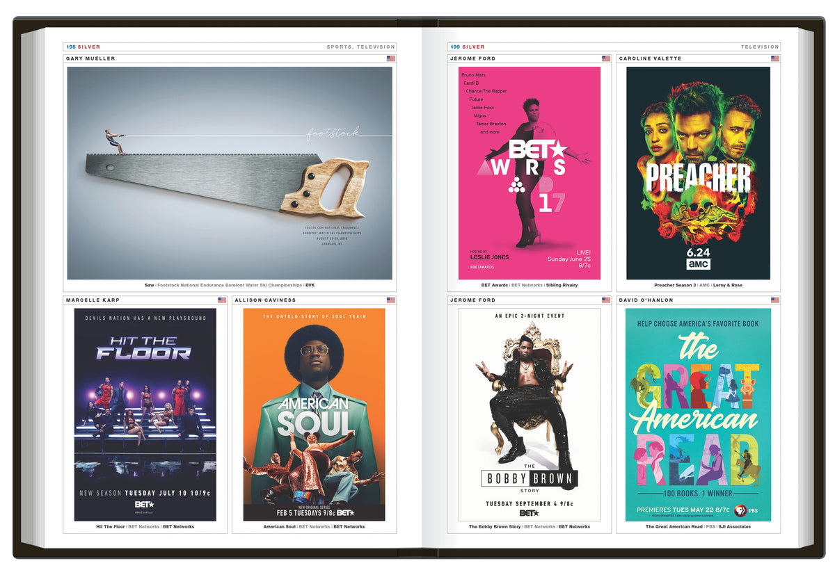835x577 pixels.
Task: Select the orange American Soul poster
Action: click(314, 414)
